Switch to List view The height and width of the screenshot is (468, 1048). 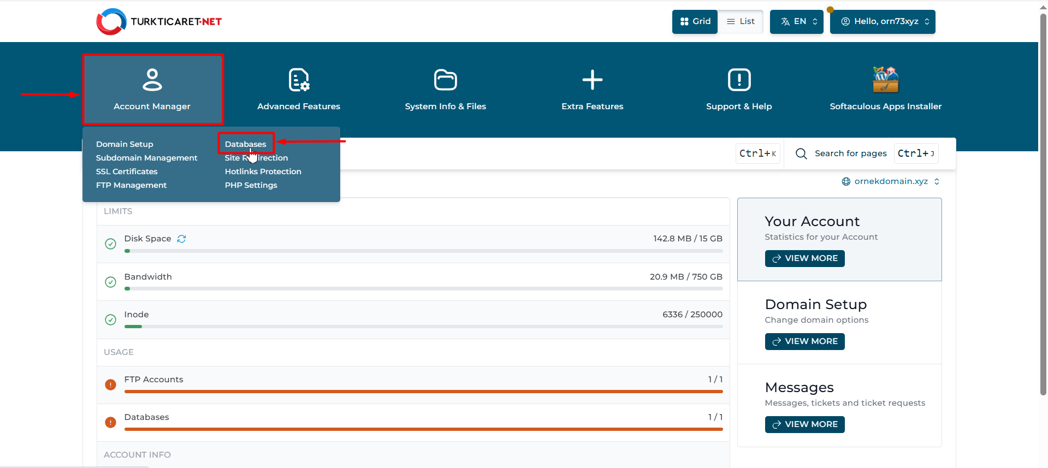(741, 21)
